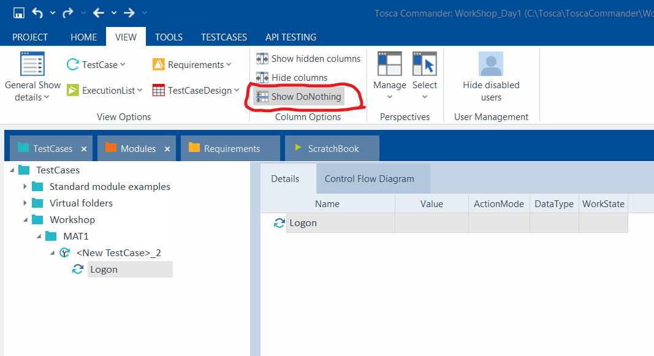Switch to the TESTCASES ribbon tab

point(224,37)
